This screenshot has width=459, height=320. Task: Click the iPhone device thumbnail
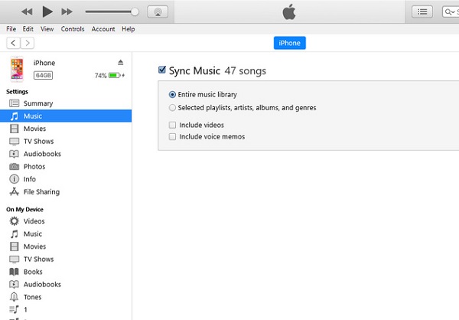click(17, 69)
